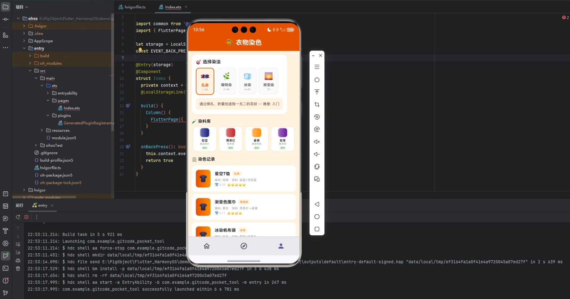
Task: Increase emulator volume
Action: point(317,142)
